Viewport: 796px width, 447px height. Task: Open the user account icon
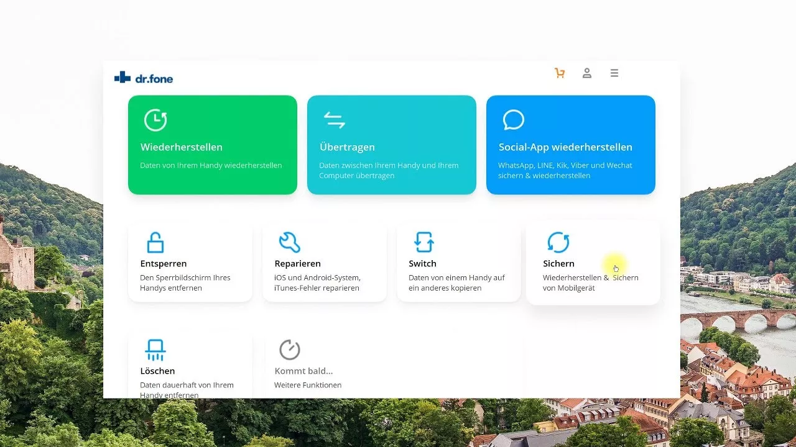pos(586,73)
